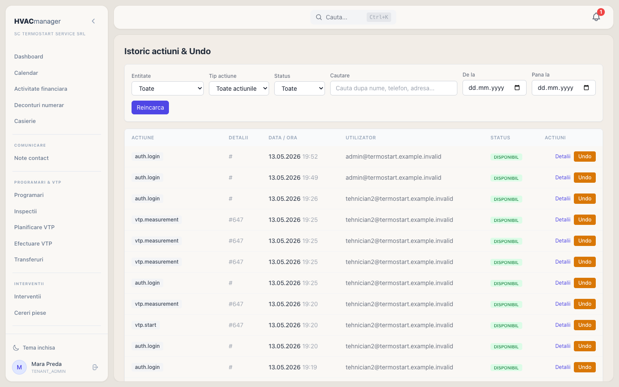Open Planificare VTP menu item
Image resolution: width=619 pixels, height=387 pixels.
coord(34,227)
